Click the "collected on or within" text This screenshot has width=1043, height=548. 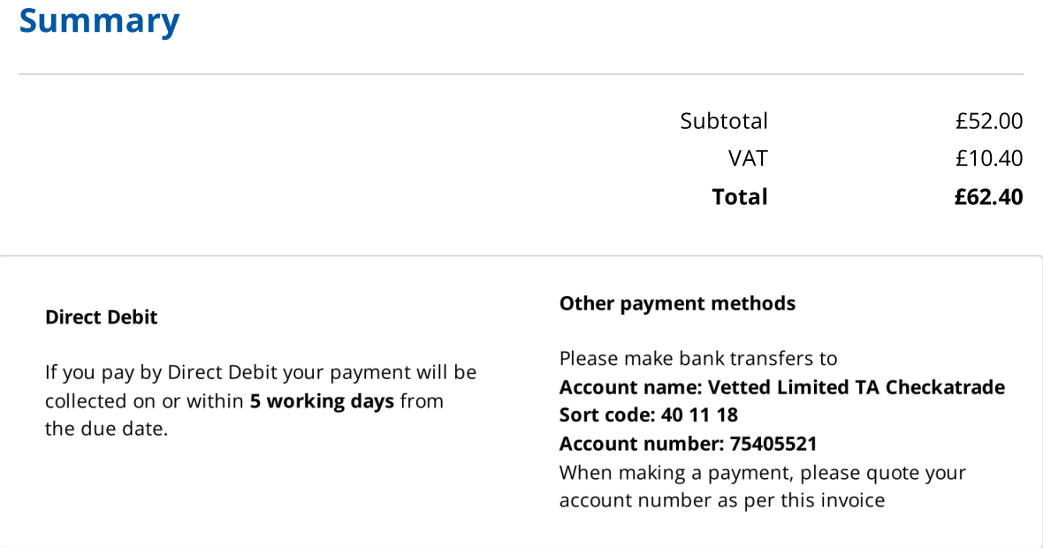pos(144,401)
